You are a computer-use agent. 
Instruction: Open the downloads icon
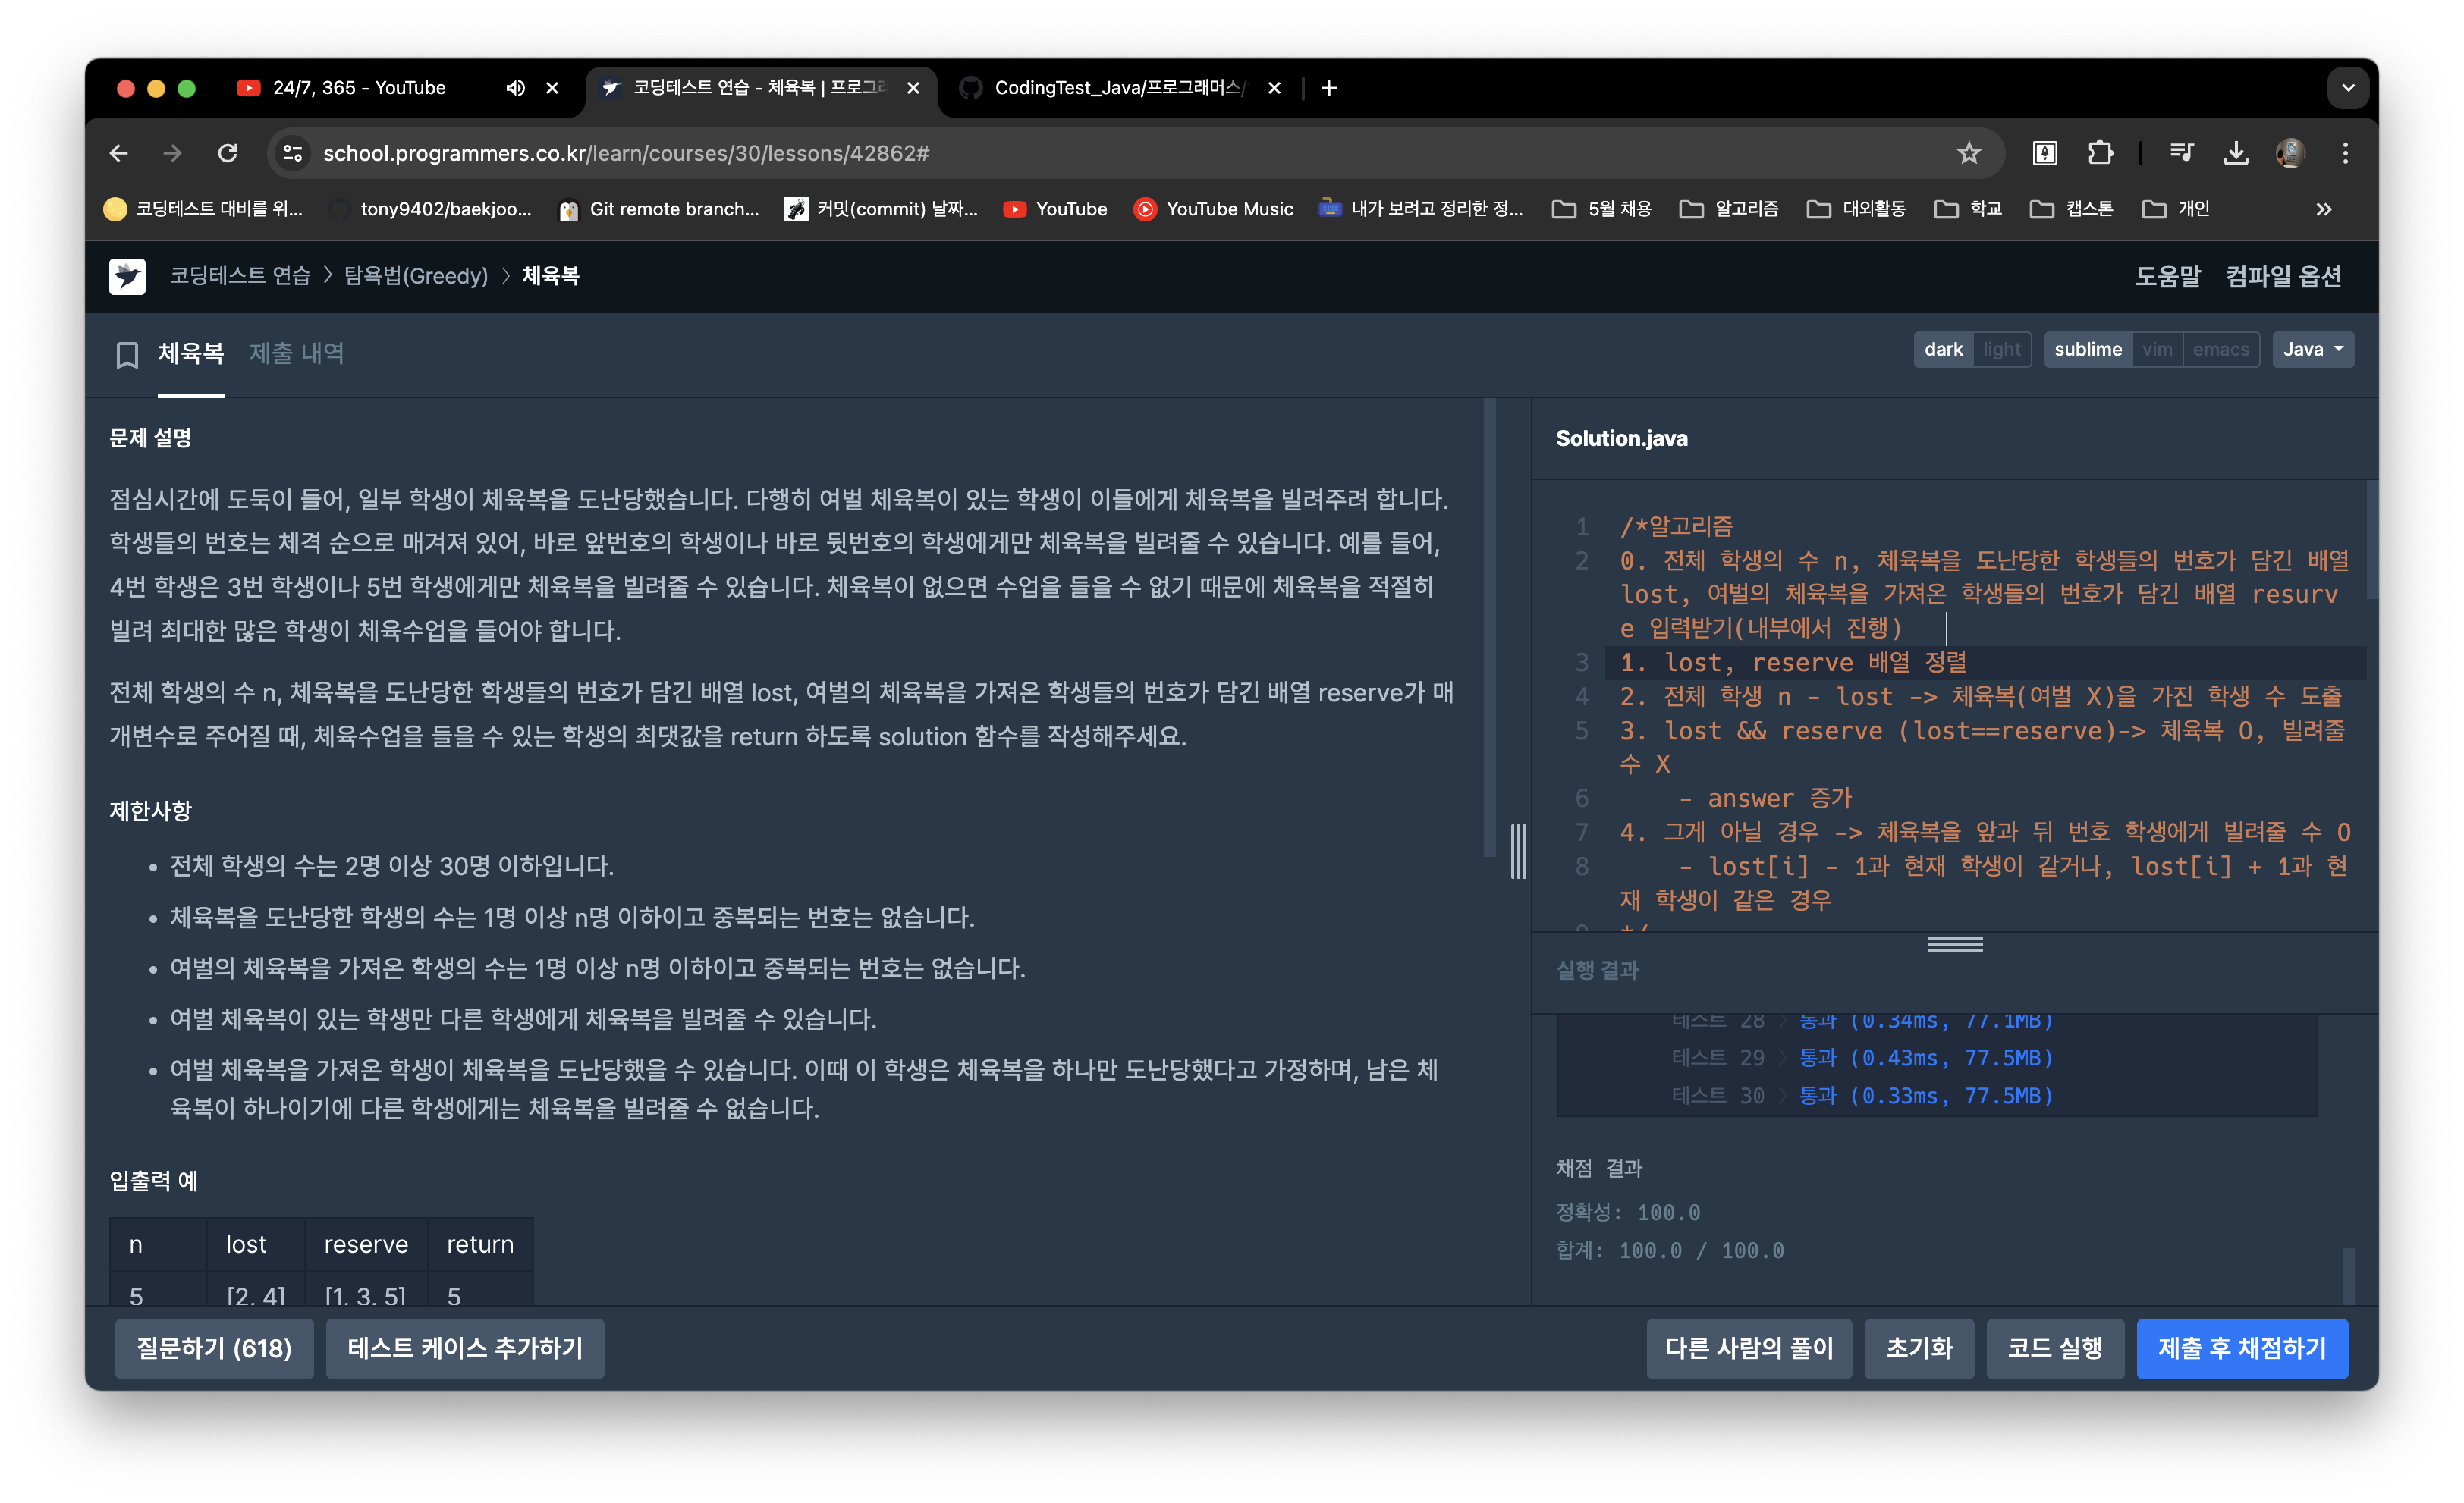[2236, 153]
